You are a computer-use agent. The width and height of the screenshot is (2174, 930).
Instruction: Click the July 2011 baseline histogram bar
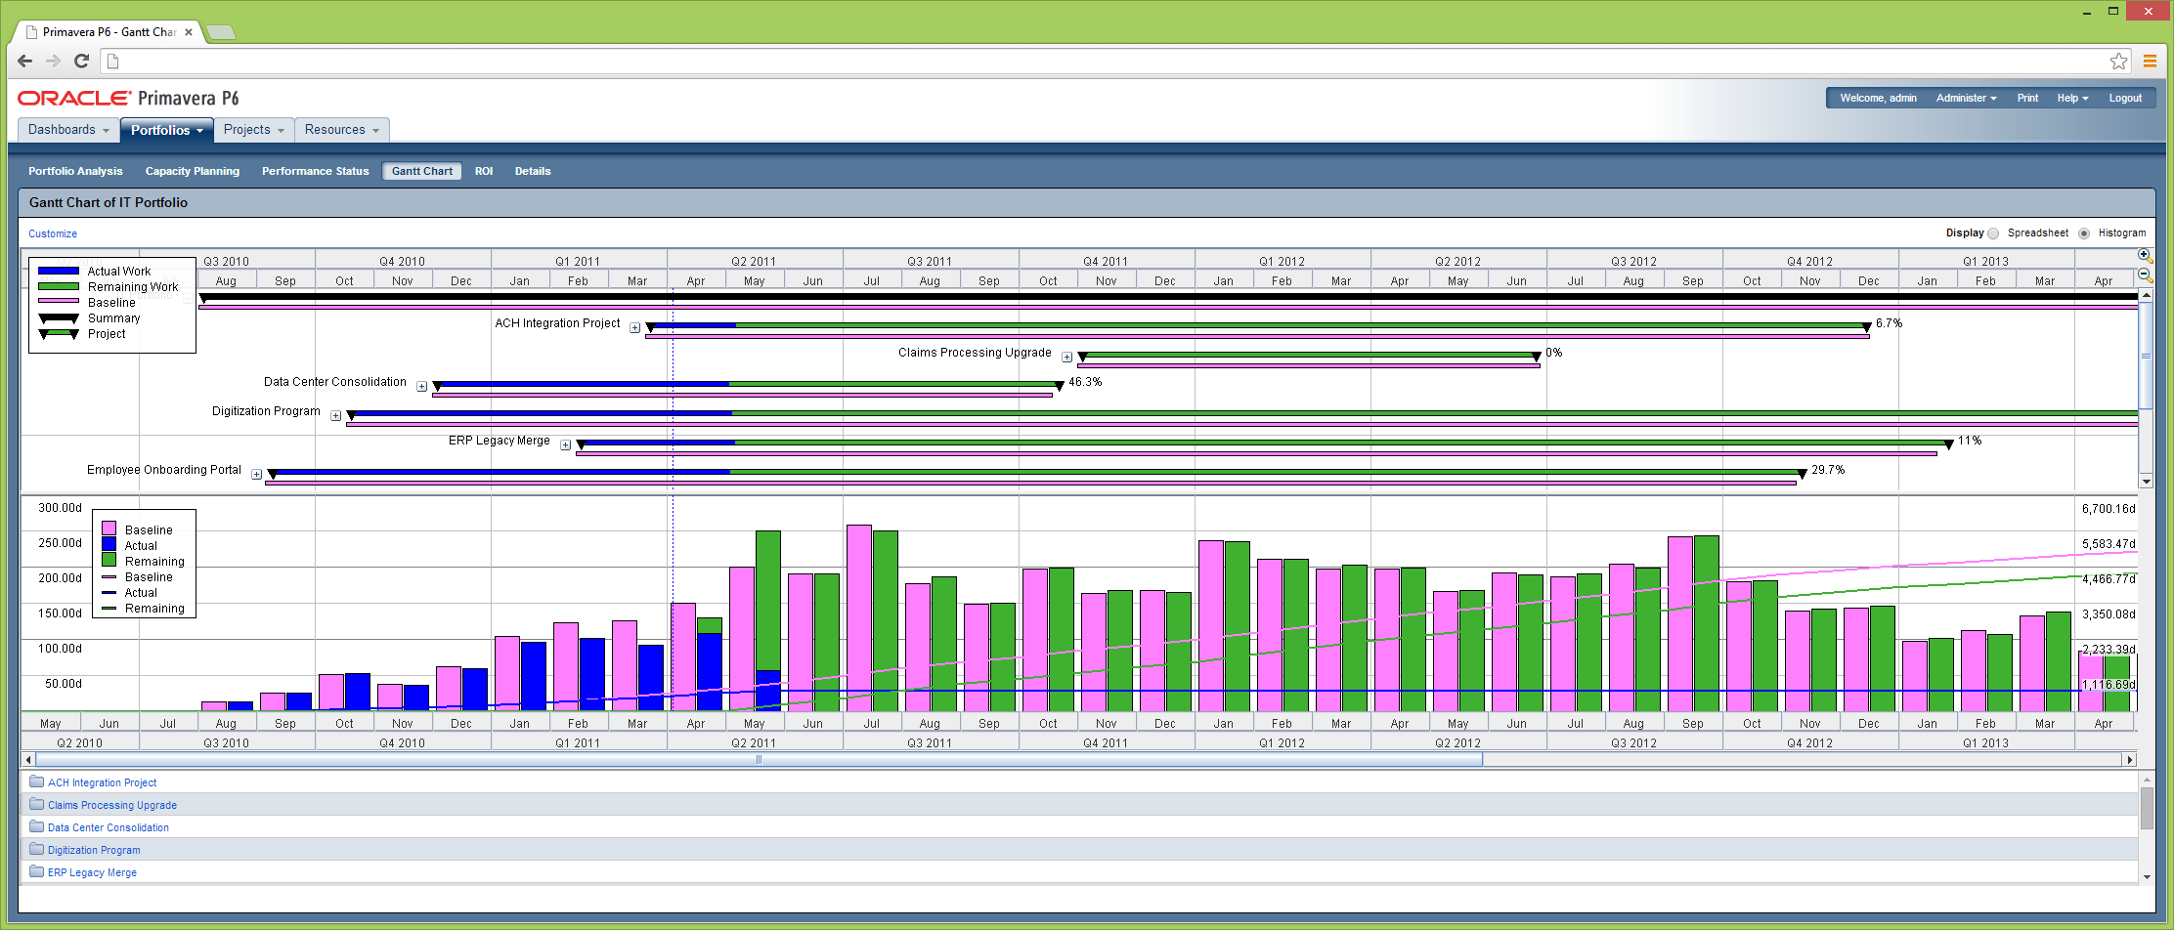tap(859, 617)
